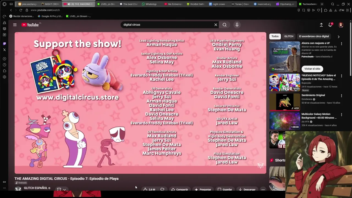
Task: Open subscription notification bell dropdown
Action: coord(61,189)
